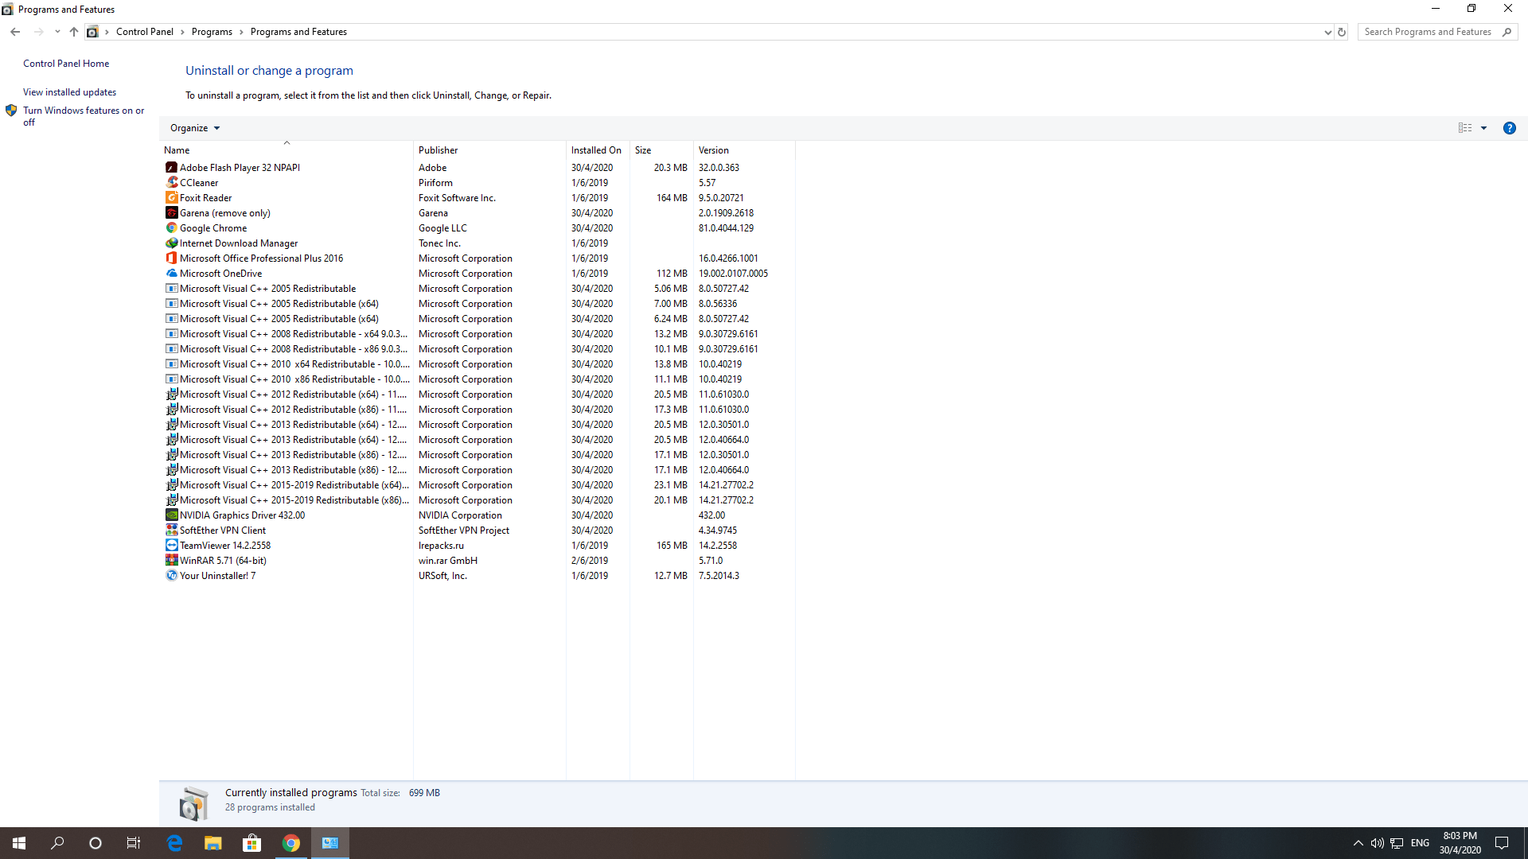Click the search magnifier icon in search box
1528x859 pixels.
tap(1507, 32)
